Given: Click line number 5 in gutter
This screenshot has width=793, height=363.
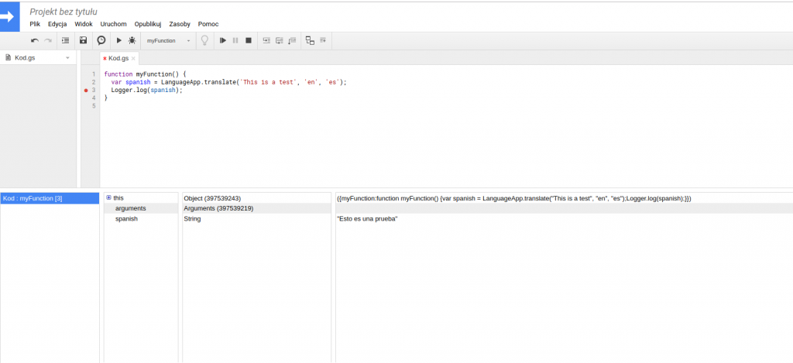Looking at the screenshot, I should click(x=94, y=106).
